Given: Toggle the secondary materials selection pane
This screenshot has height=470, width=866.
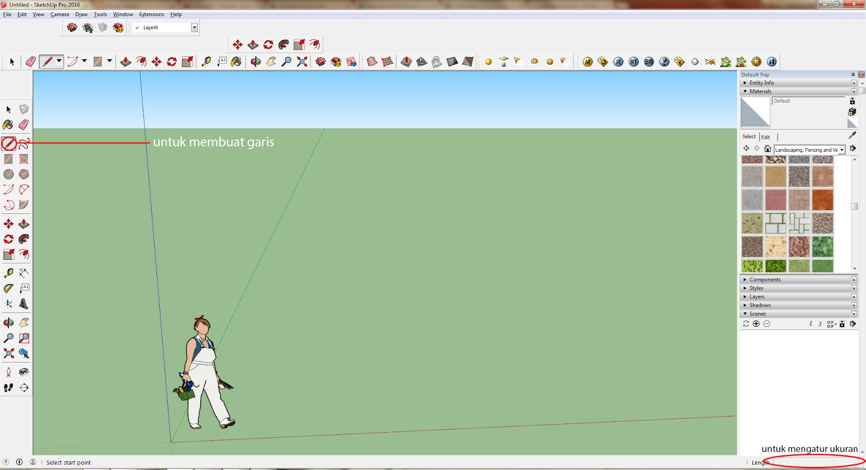Looking at the screenshot, I should coord(852,101).
